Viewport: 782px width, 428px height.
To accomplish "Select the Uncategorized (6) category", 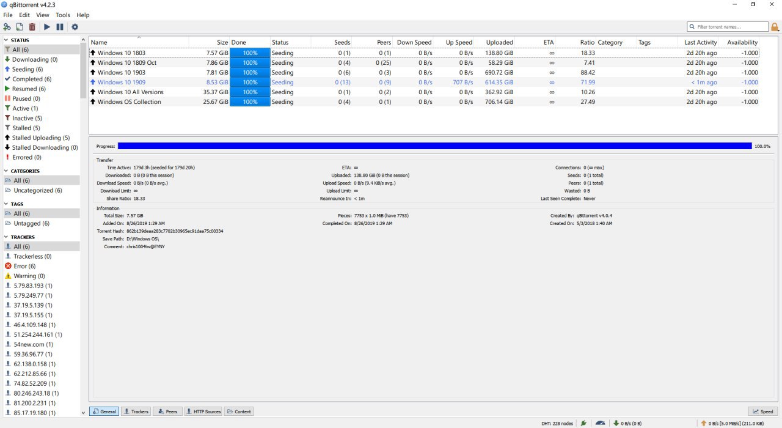I will 38,190.
